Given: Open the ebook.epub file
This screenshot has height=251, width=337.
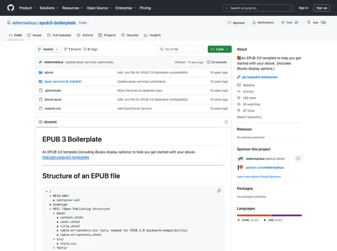Looking at the screenshot, I should 53,100.
